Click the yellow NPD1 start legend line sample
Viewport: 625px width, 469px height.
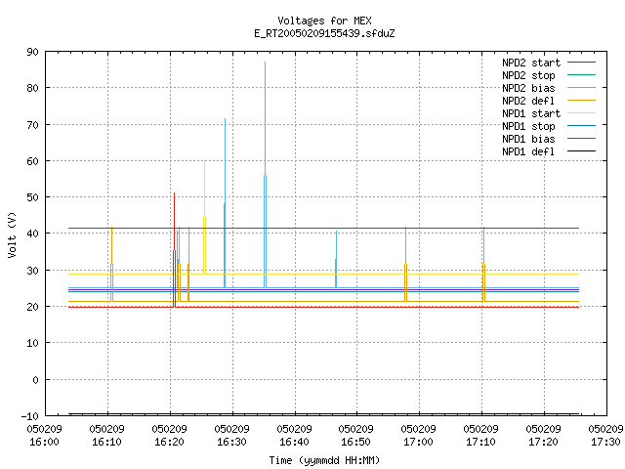point(581,113)
